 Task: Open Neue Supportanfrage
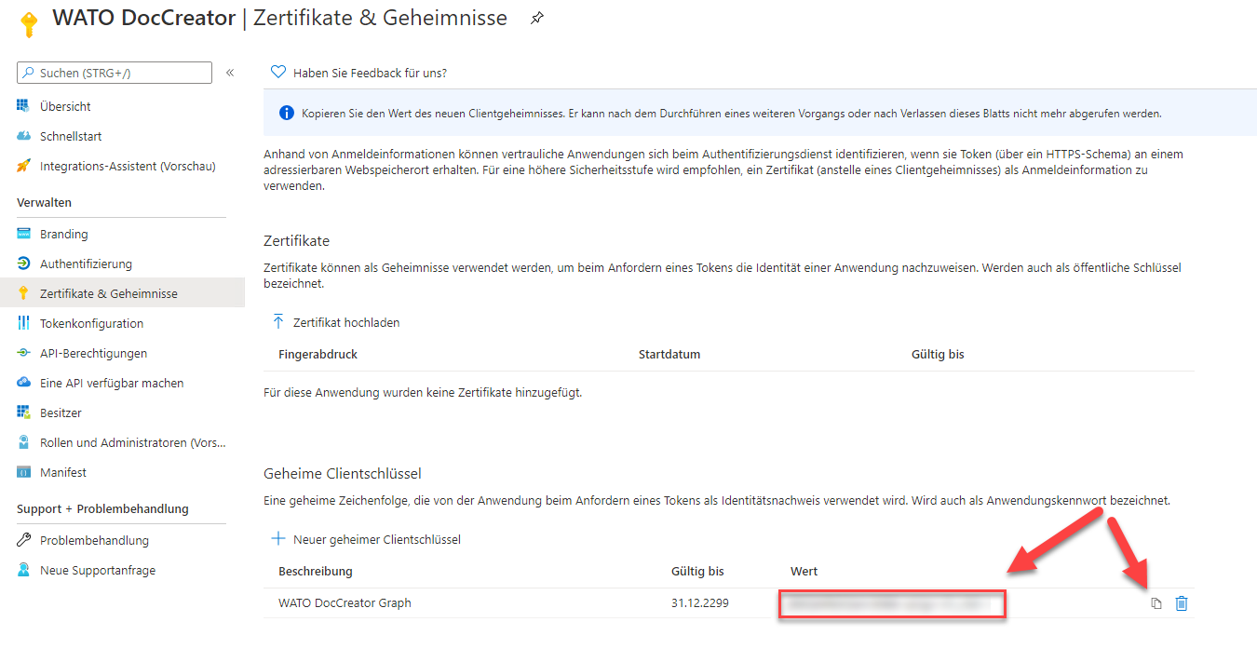(97, 570)
